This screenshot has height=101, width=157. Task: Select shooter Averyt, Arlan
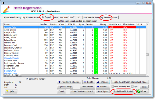[75, 32]
